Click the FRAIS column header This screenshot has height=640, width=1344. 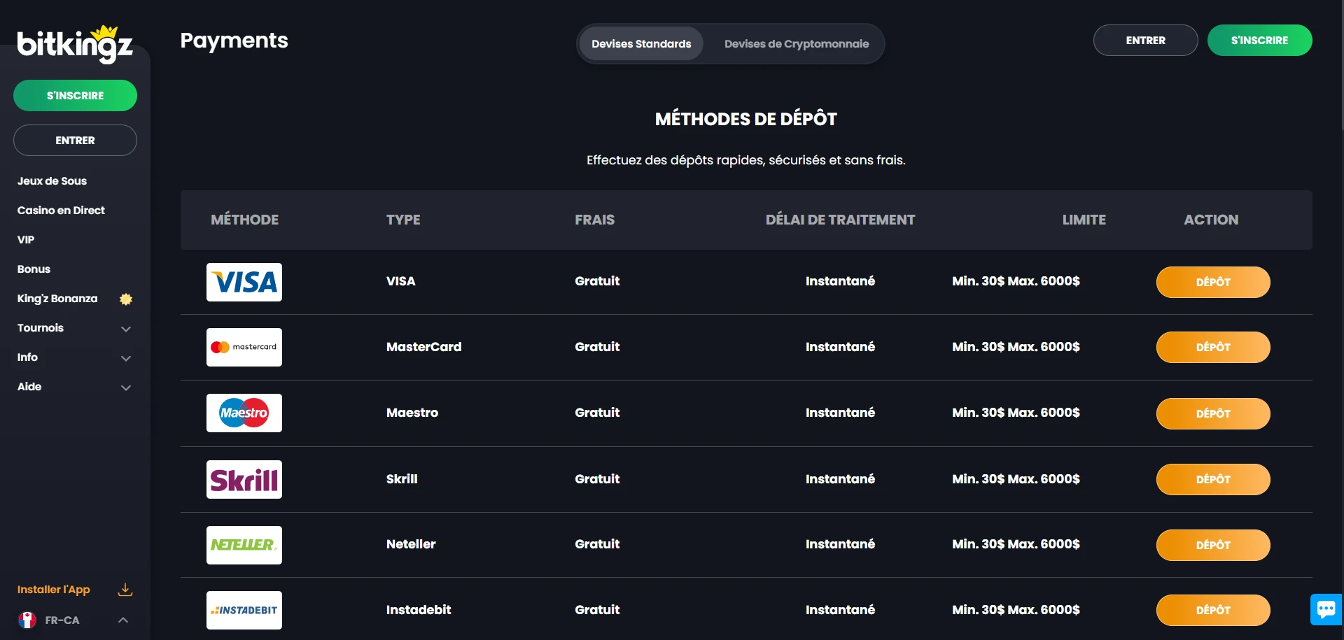pos(595,220)
